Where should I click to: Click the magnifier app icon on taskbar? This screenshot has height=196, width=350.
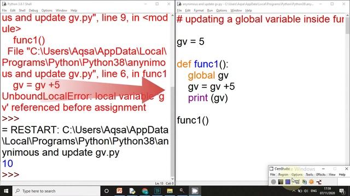(x=182, y=191)
